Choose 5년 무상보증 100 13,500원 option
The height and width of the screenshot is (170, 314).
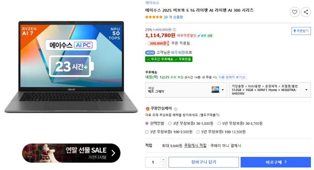[198, 132]
